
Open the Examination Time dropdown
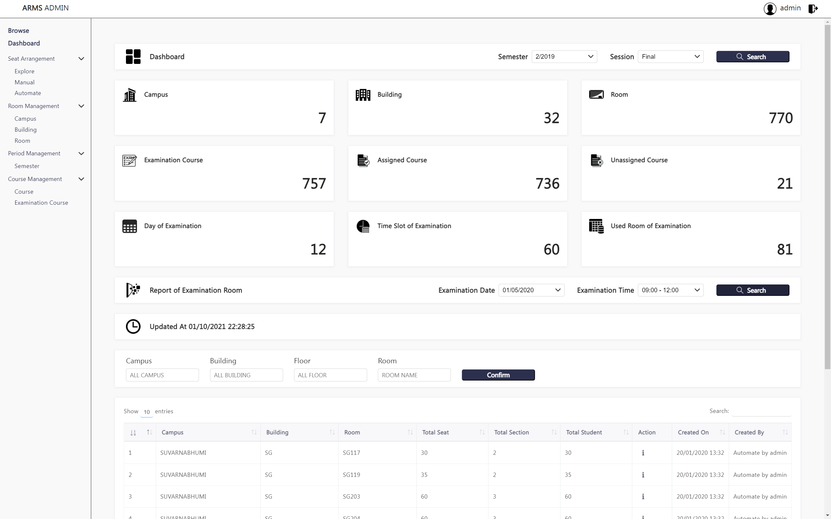coord(670,290)
